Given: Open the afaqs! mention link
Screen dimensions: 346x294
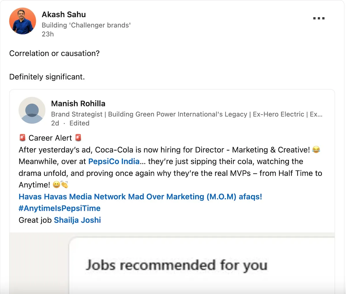Looking at the screenshot, I should tap(250, 197).
